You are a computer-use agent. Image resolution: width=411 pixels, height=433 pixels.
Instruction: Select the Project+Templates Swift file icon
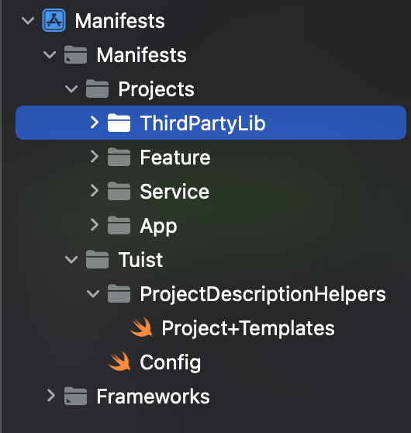pyautogui.click(x=141, y=327)
